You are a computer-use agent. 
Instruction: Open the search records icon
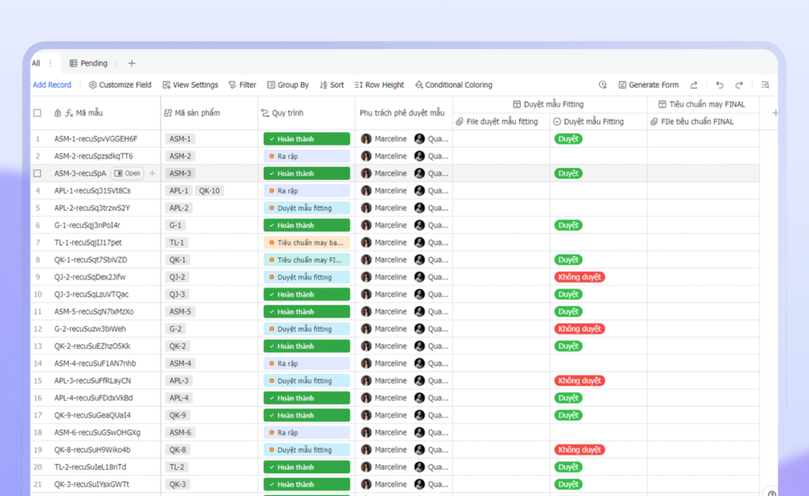coord(765,85)
